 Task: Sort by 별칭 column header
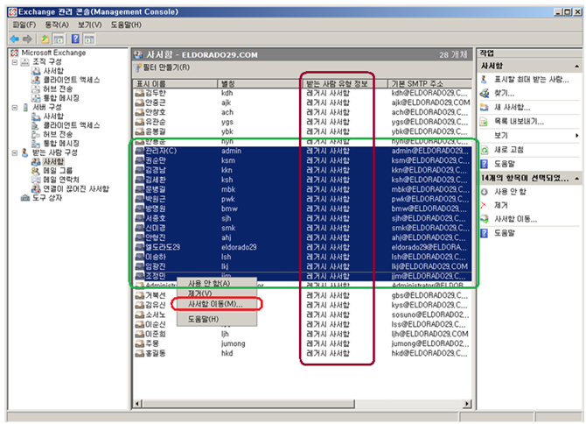click(x=260, y=83)
